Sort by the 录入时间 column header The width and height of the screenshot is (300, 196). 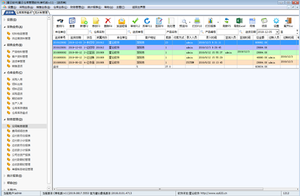211,37
